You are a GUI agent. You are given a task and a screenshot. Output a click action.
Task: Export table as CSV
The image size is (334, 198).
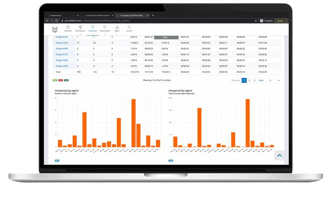coord(55,80)
